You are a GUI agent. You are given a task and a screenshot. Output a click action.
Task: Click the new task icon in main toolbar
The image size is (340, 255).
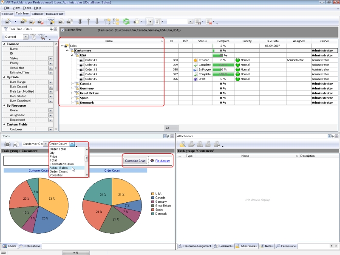pos(8,22)
